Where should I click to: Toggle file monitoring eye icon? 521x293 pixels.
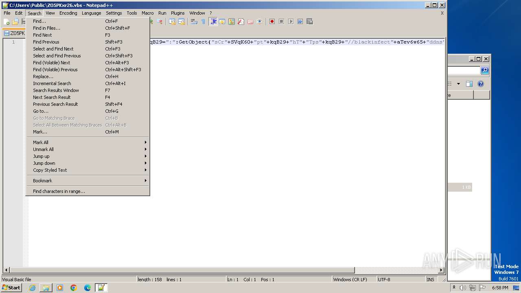point(260,22)
